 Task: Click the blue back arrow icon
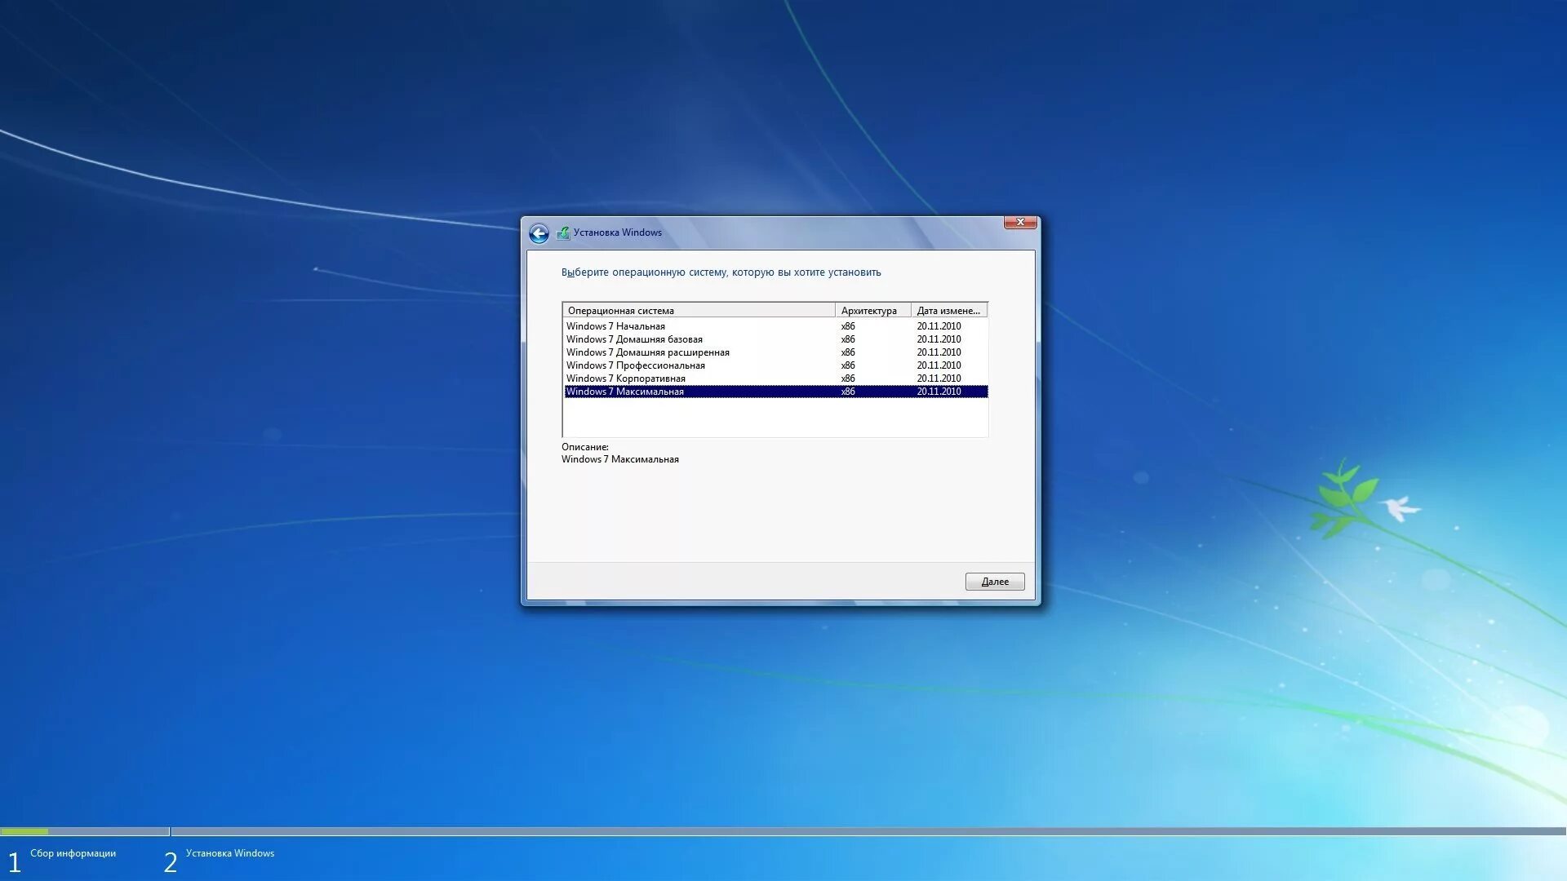coord(539,234)
